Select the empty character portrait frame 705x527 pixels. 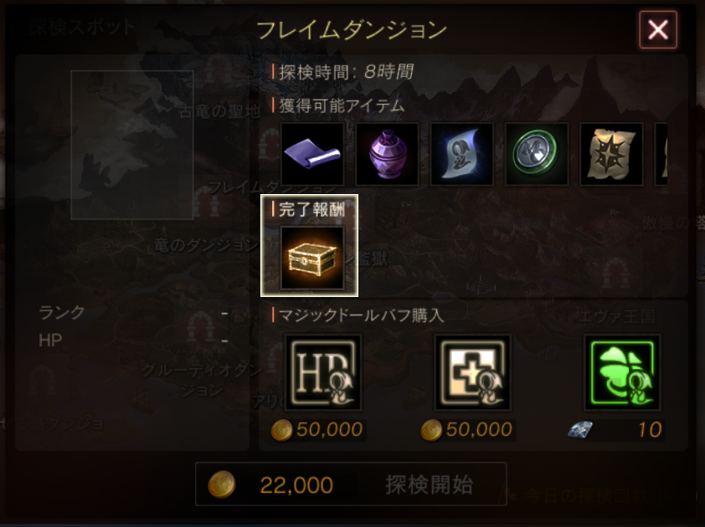tap(132, 145)
